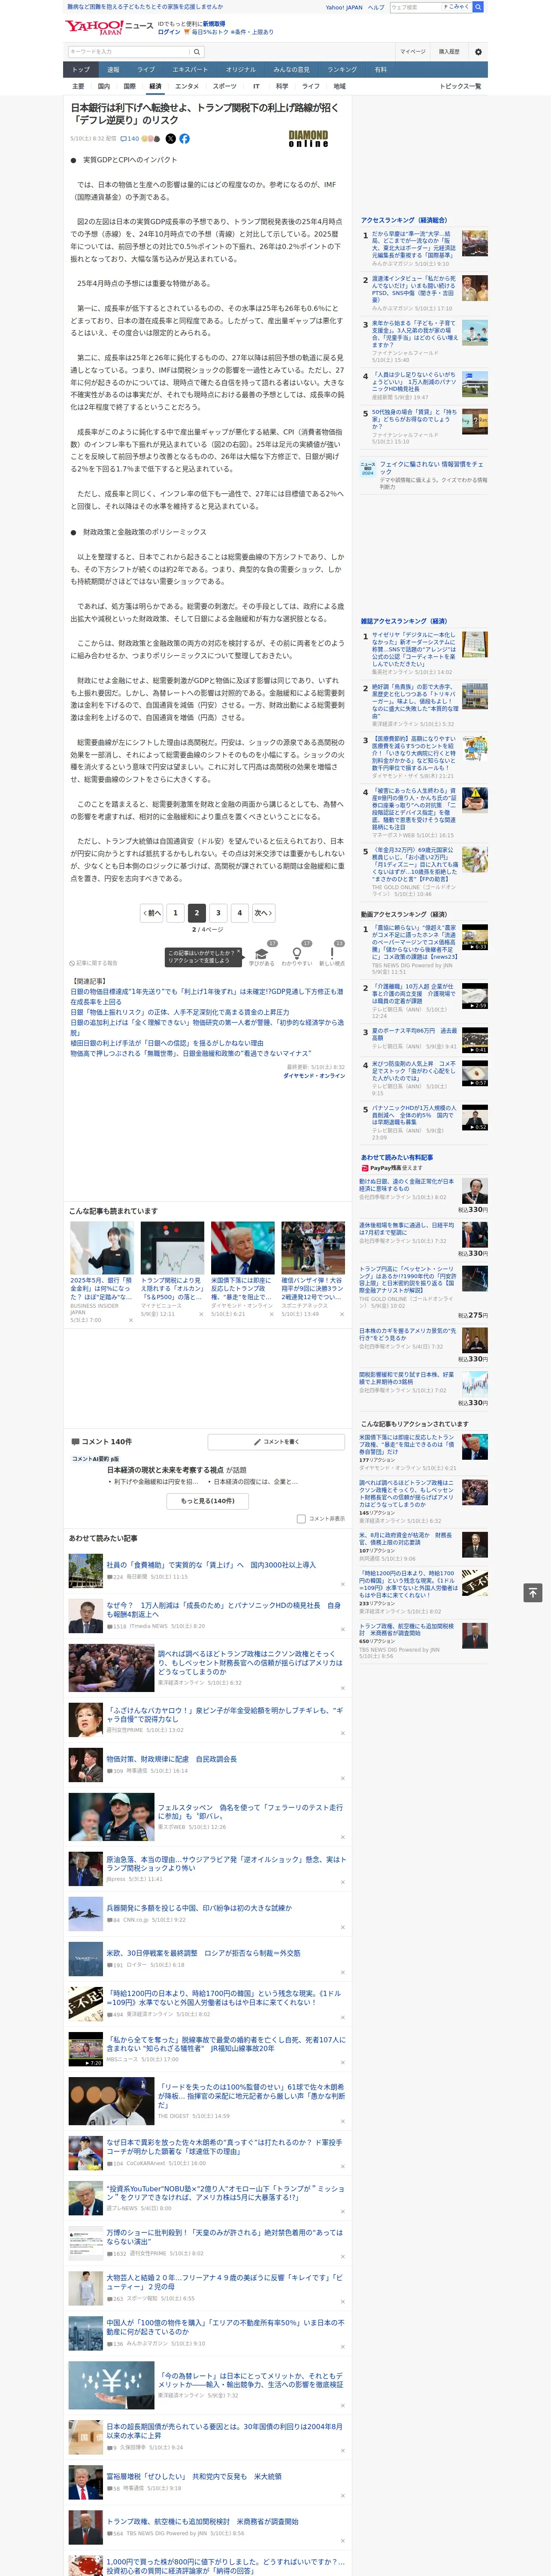Select the 国内 category
The image size is (551, 2576).
[x=104, y=86]
